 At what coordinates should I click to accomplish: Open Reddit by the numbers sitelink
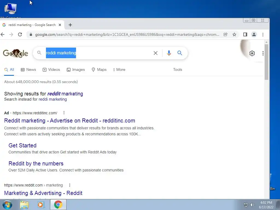(x=36, y=164)
